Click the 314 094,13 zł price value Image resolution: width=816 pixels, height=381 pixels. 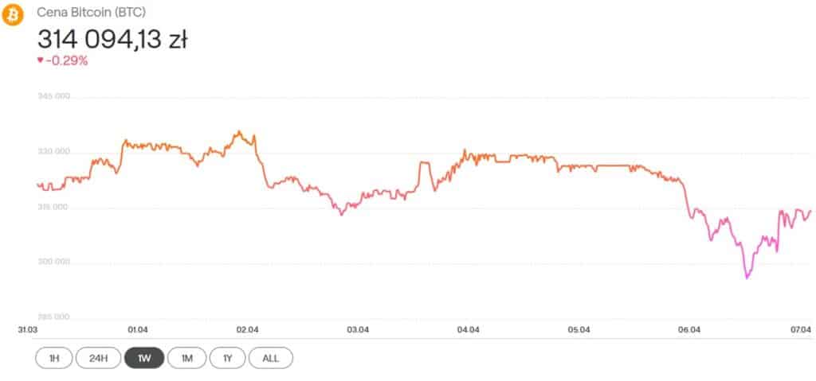[x=112, y=38]
